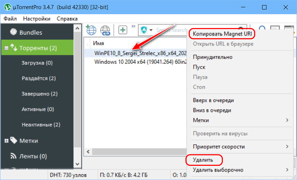Click the shield search provider icon

click(x=145, y=30)
